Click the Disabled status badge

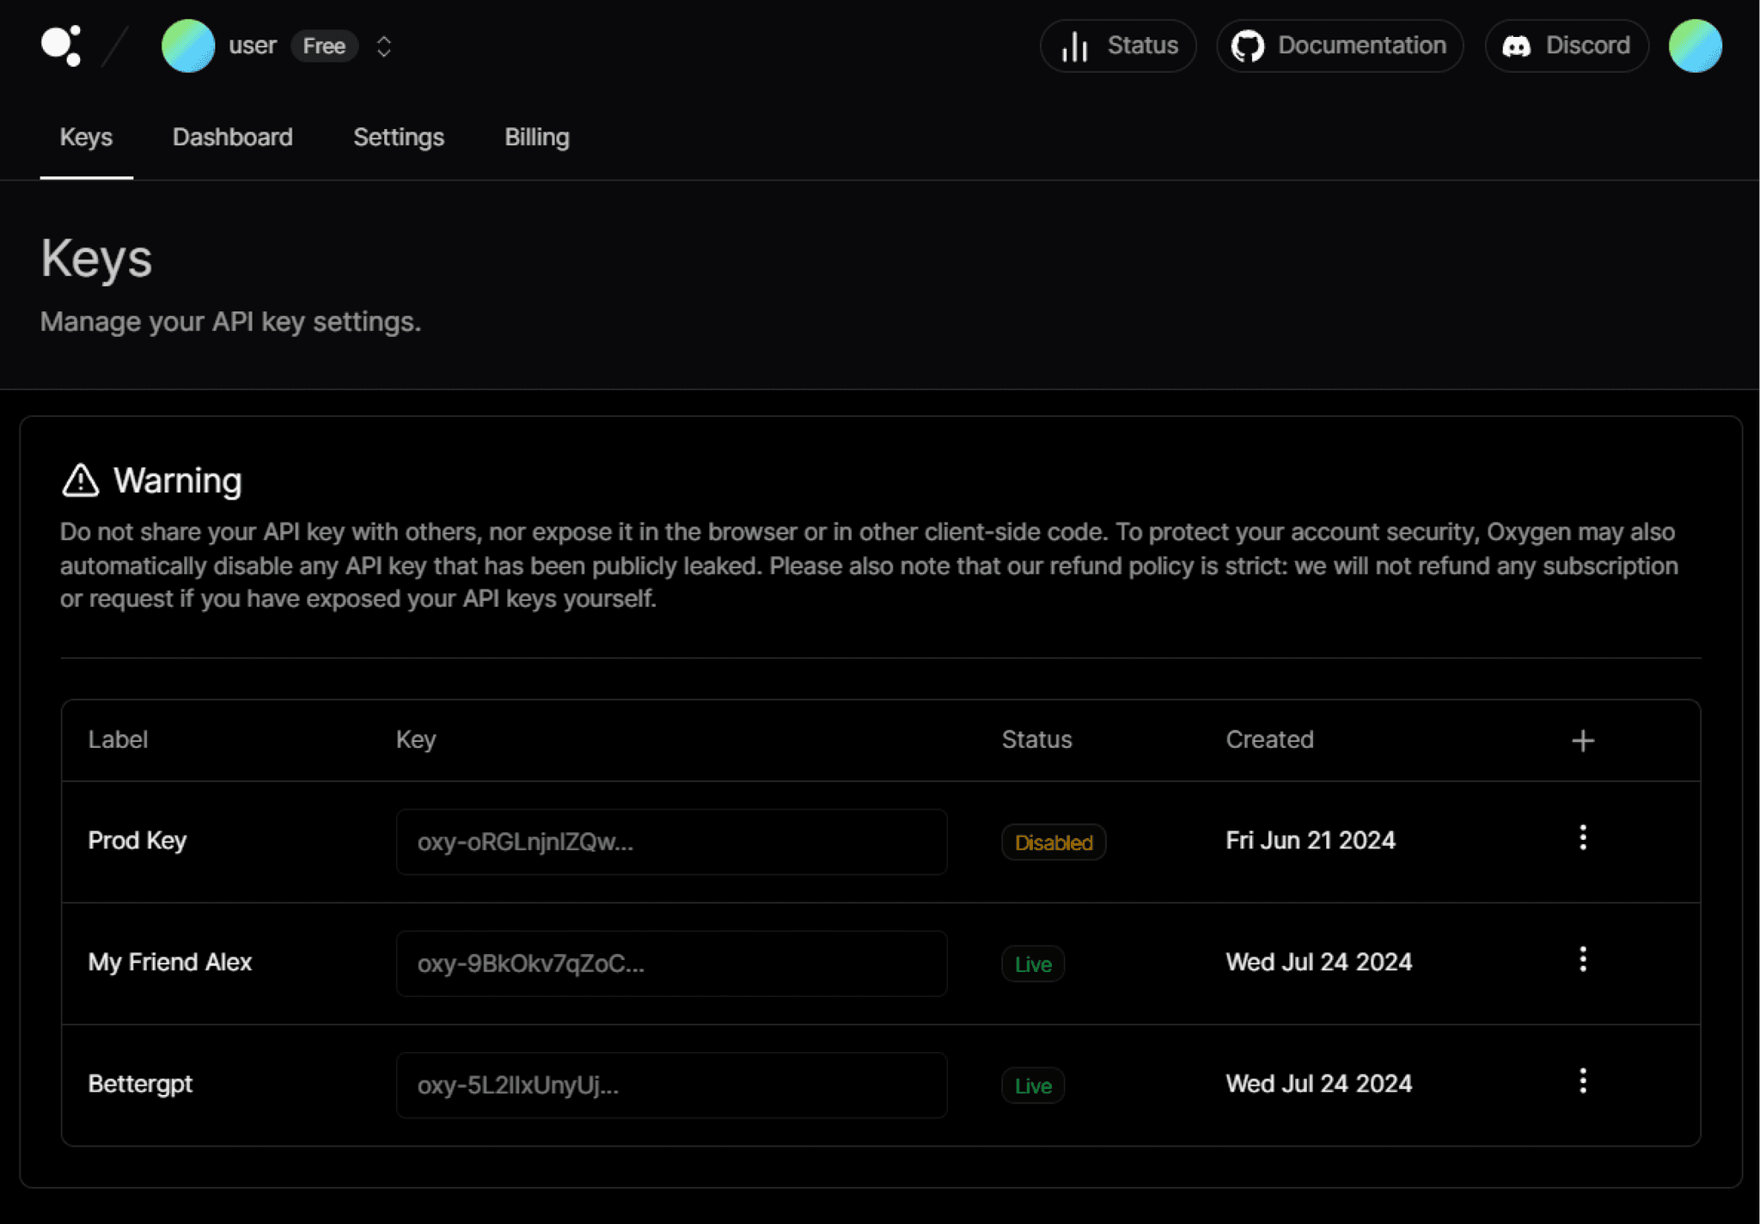tap(1054, 842)
